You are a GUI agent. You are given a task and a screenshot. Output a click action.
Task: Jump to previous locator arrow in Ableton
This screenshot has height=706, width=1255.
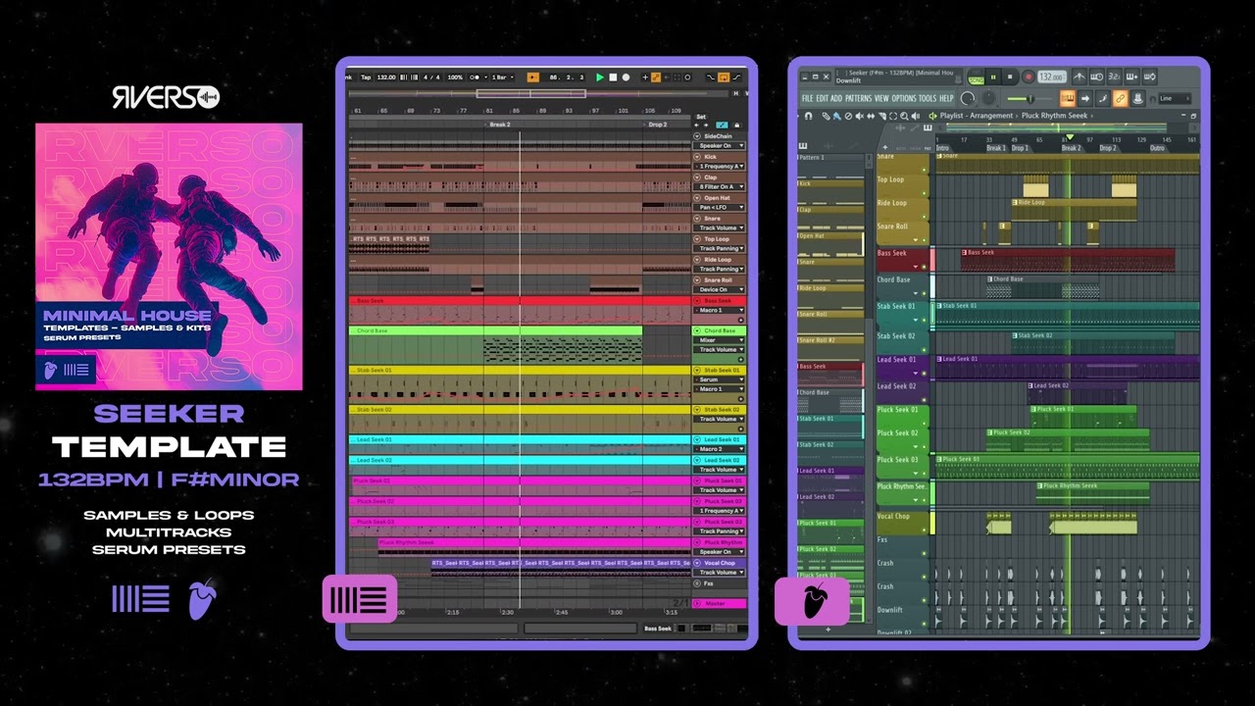[696, 126]
